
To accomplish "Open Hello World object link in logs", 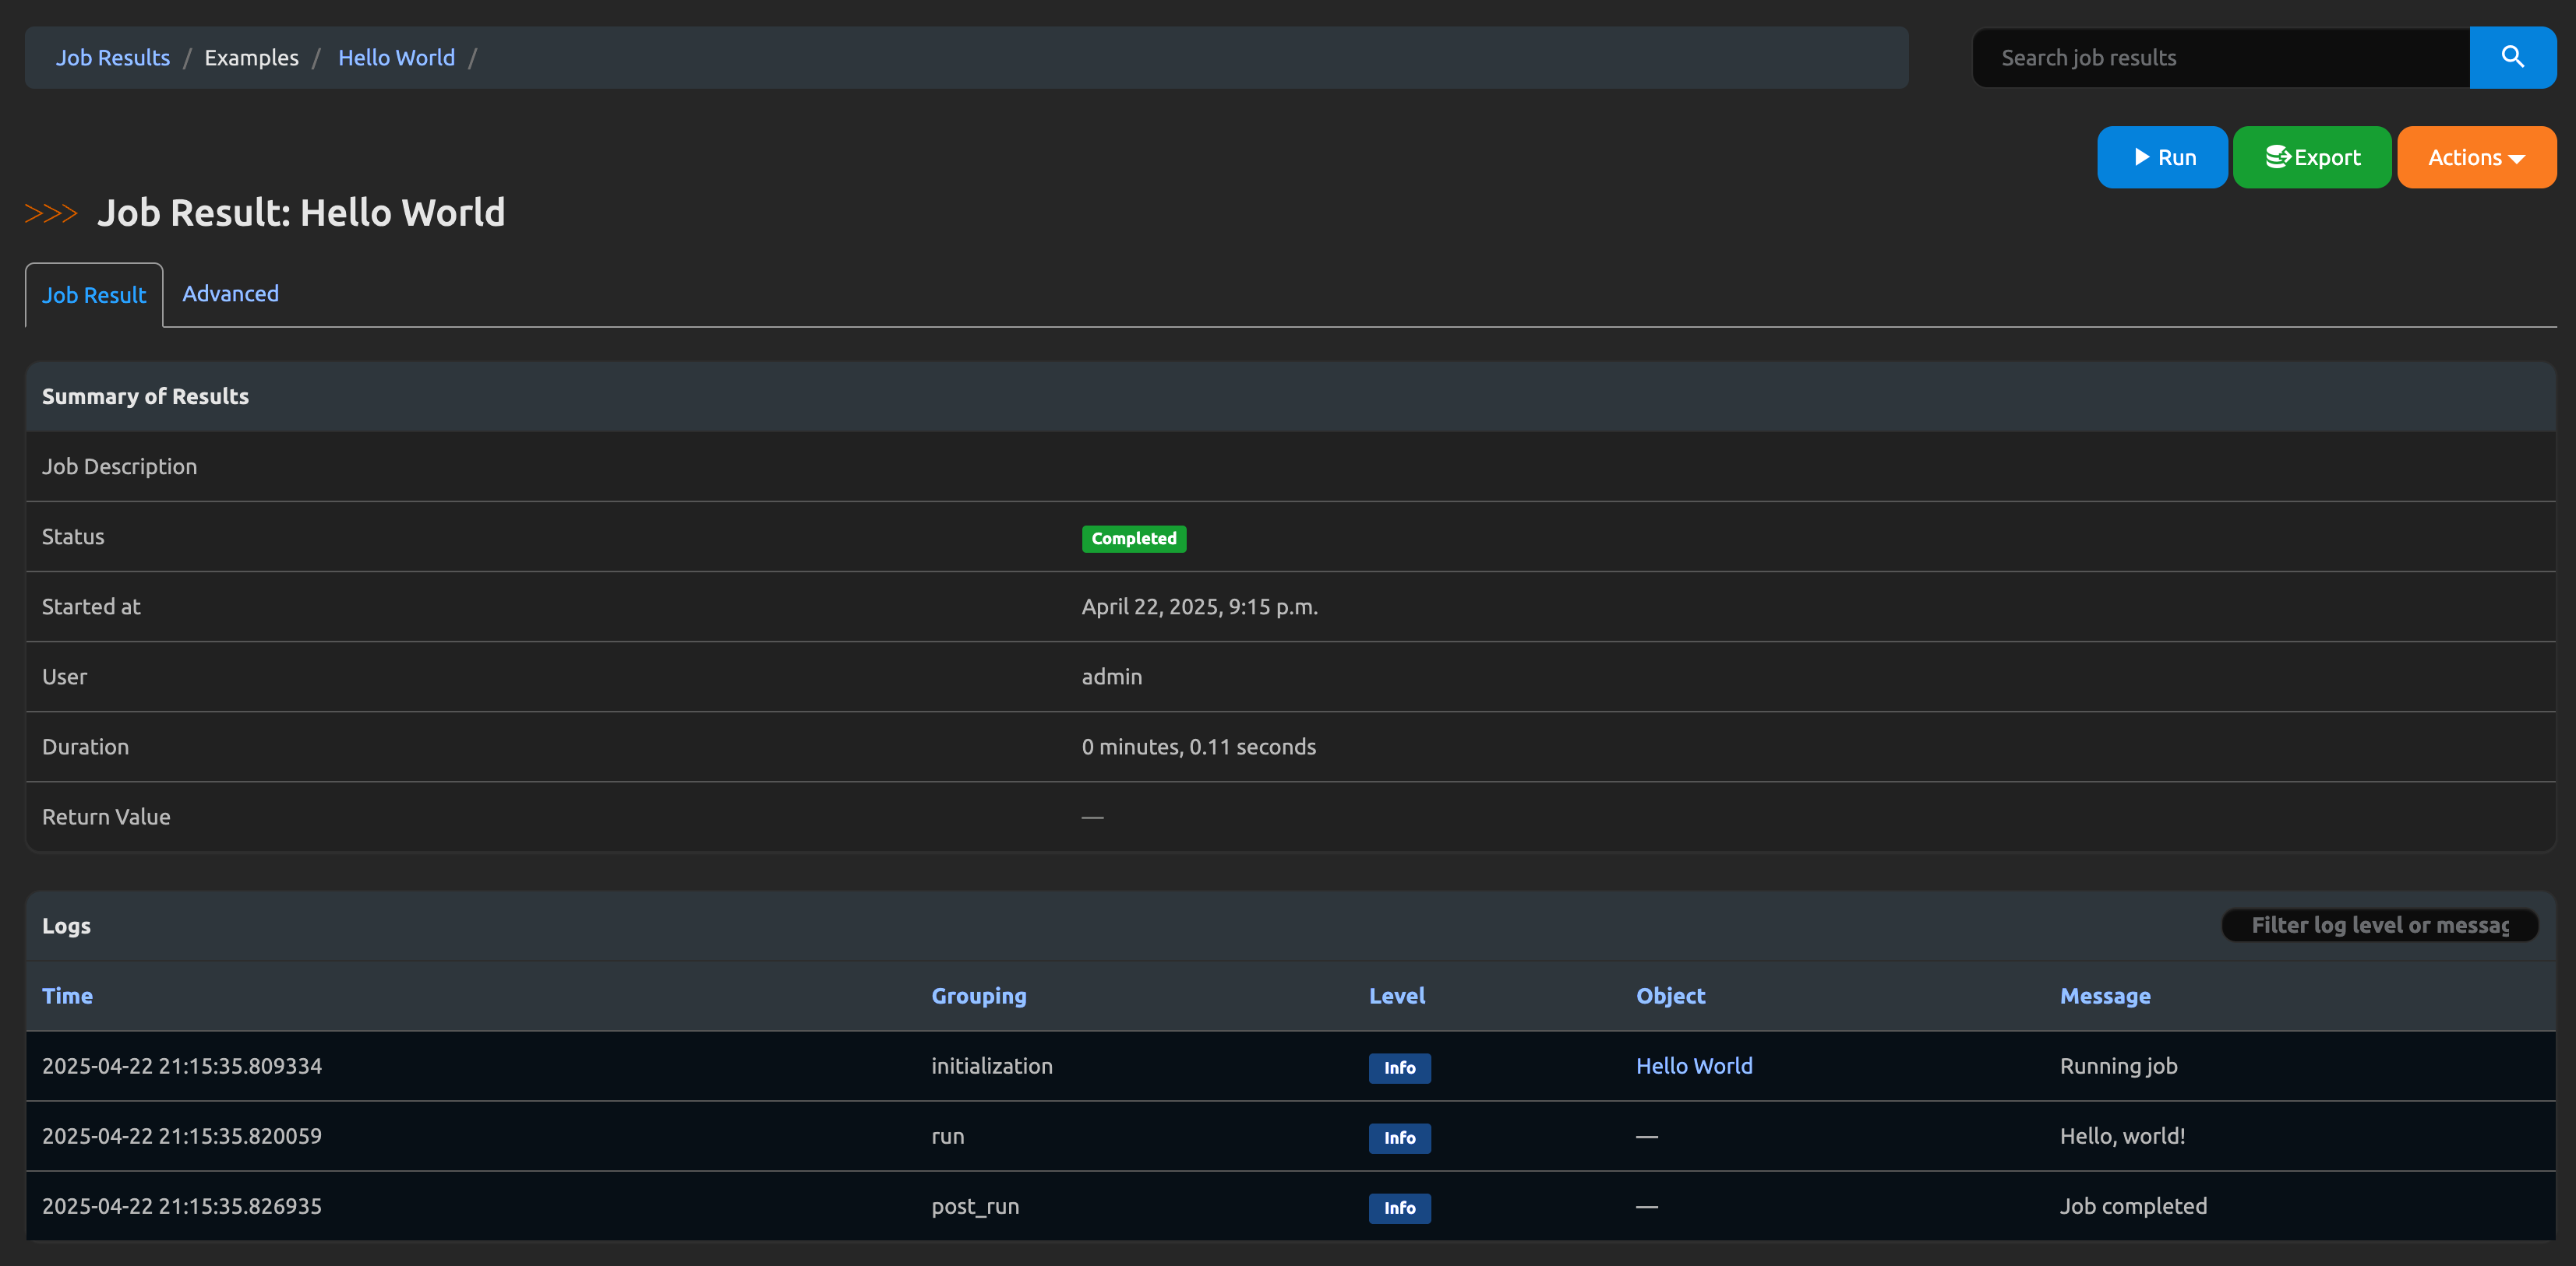I will point(1693,1065).
